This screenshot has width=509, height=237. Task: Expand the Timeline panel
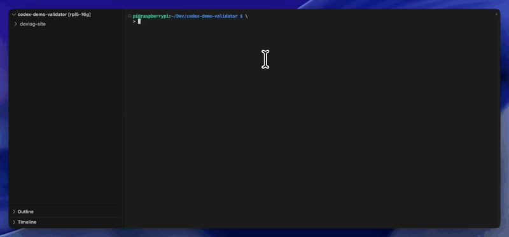pos(14,222)
